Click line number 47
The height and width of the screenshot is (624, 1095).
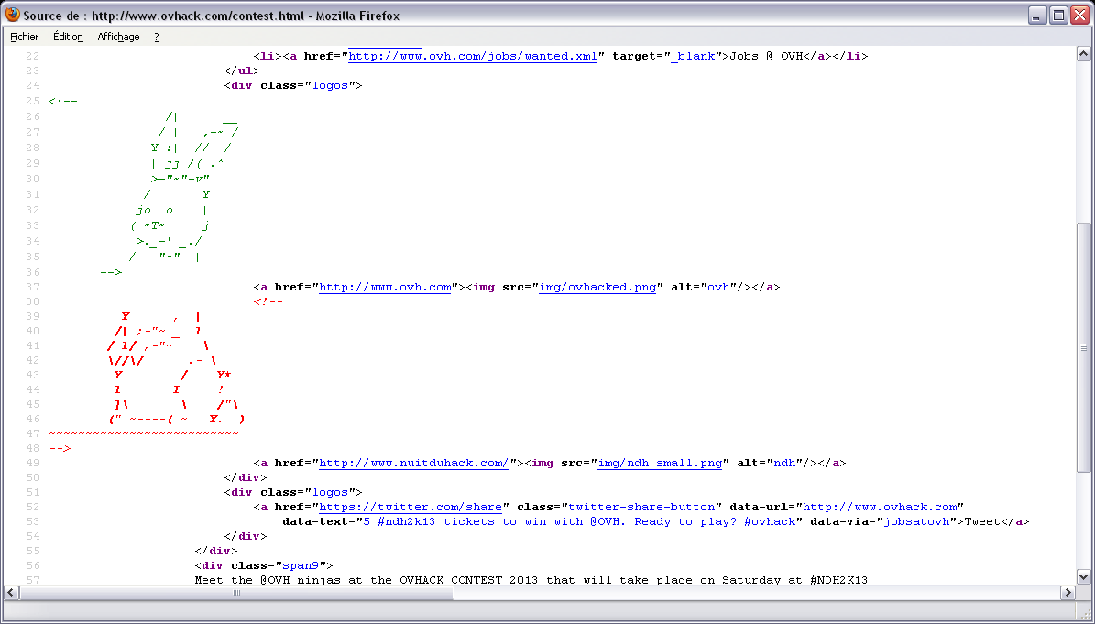(32, 433)
